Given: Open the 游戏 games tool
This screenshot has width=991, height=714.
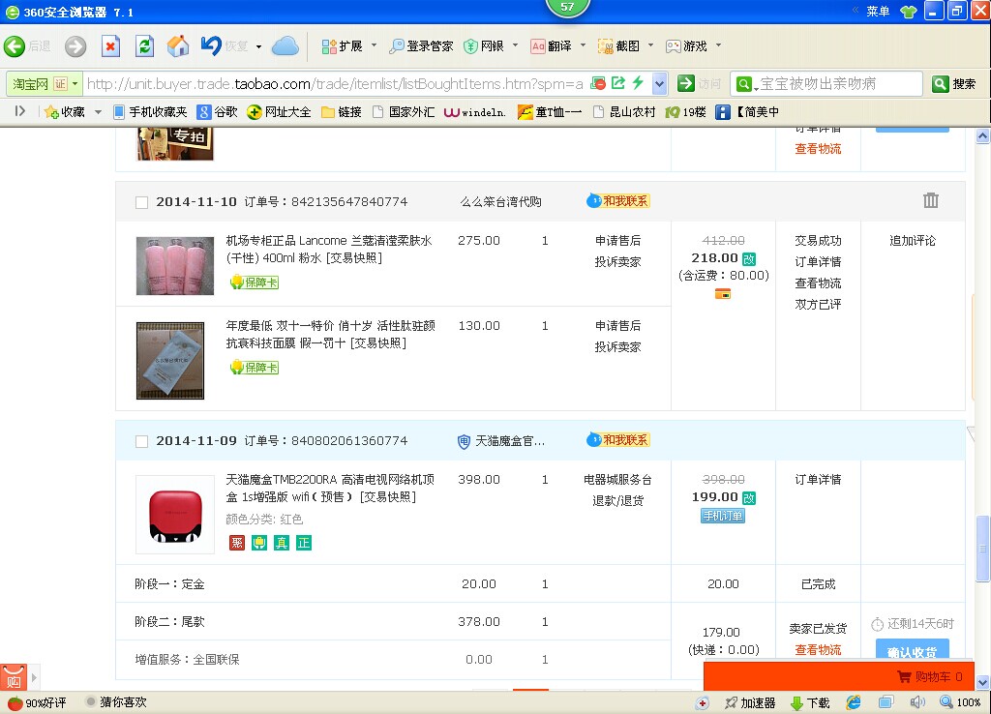Looking at the screenshot, I should pyautogui.click(x=686, y=46).
